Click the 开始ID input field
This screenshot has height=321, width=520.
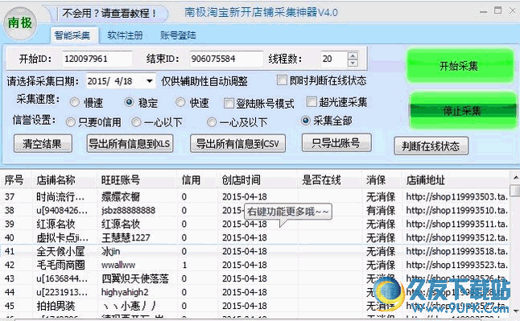pyautogui.click(x=97, y=59)
